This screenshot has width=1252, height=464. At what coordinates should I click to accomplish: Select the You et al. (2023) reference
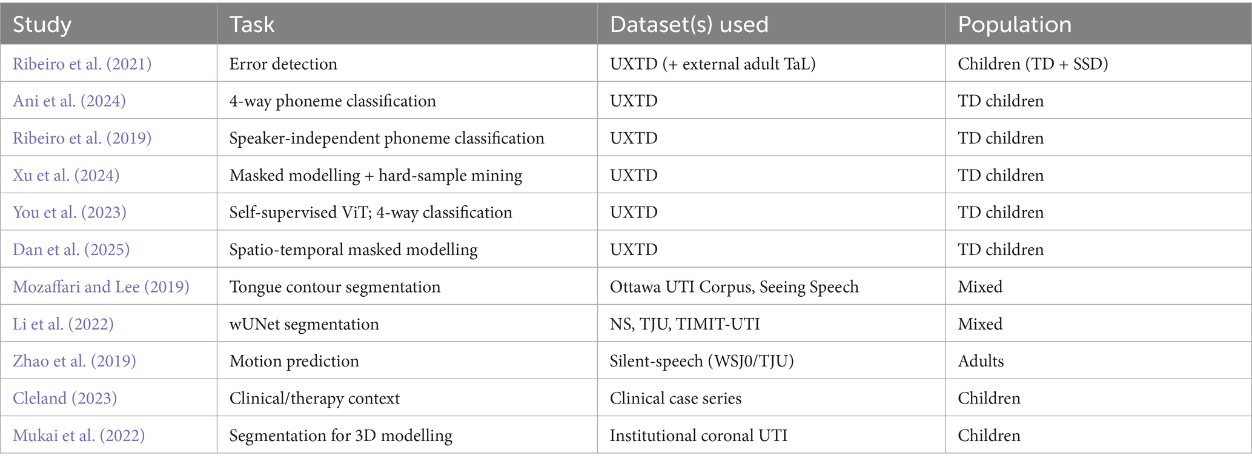coord(70,213)
